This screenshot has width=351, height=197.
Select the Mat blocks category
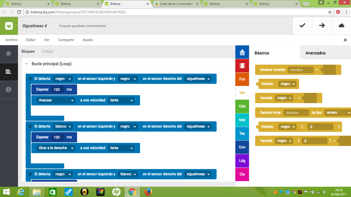[242, 120]
